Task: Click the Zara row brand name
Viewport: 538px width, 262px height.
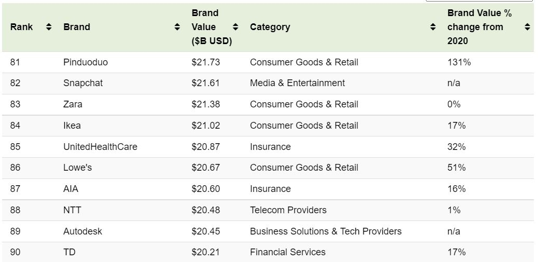Action: (x=73, y=104)
